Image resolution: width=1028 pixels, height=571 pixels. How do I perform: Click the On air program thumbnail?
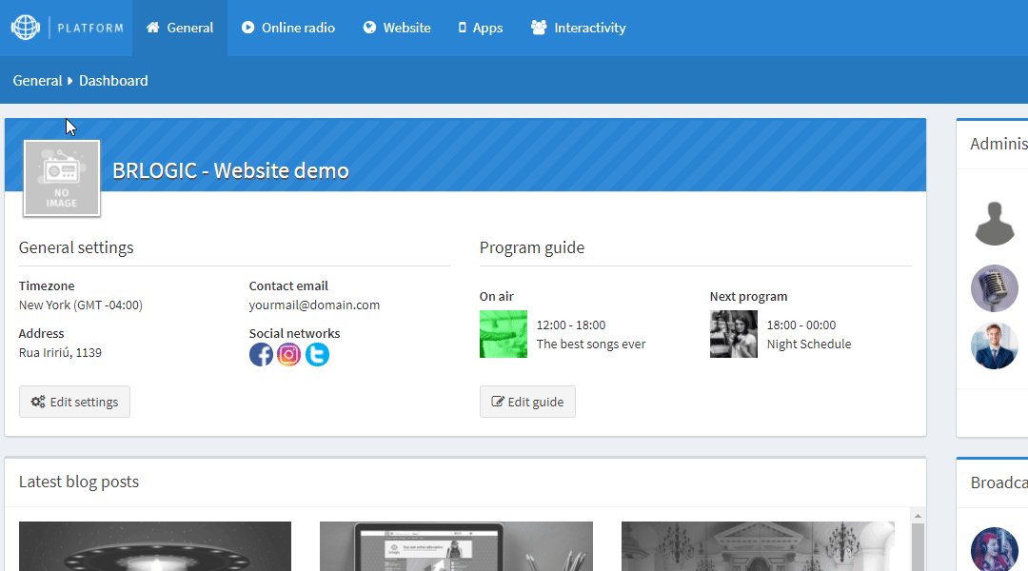coord(504,334)
